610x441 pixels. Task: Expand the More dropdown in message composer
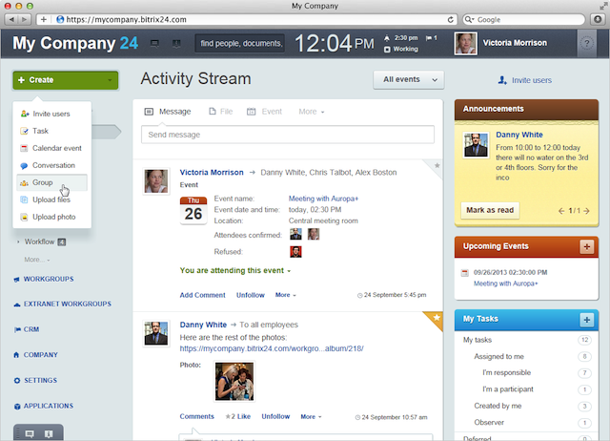[311, 112]
